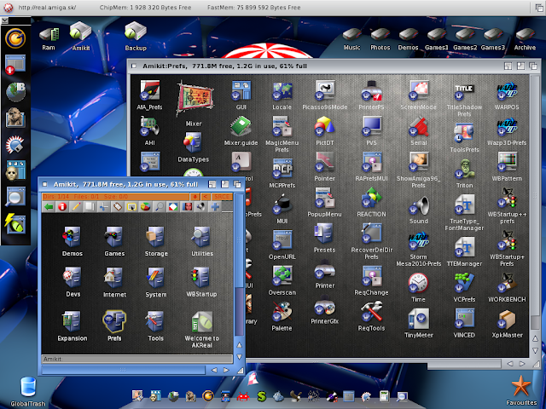Open the Time preferences clock icon

coord(418,283)
